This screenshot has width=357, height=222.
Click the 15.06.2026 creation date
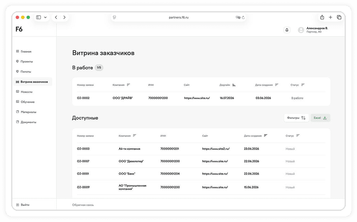pyautogui.click(x=251, y=187)
